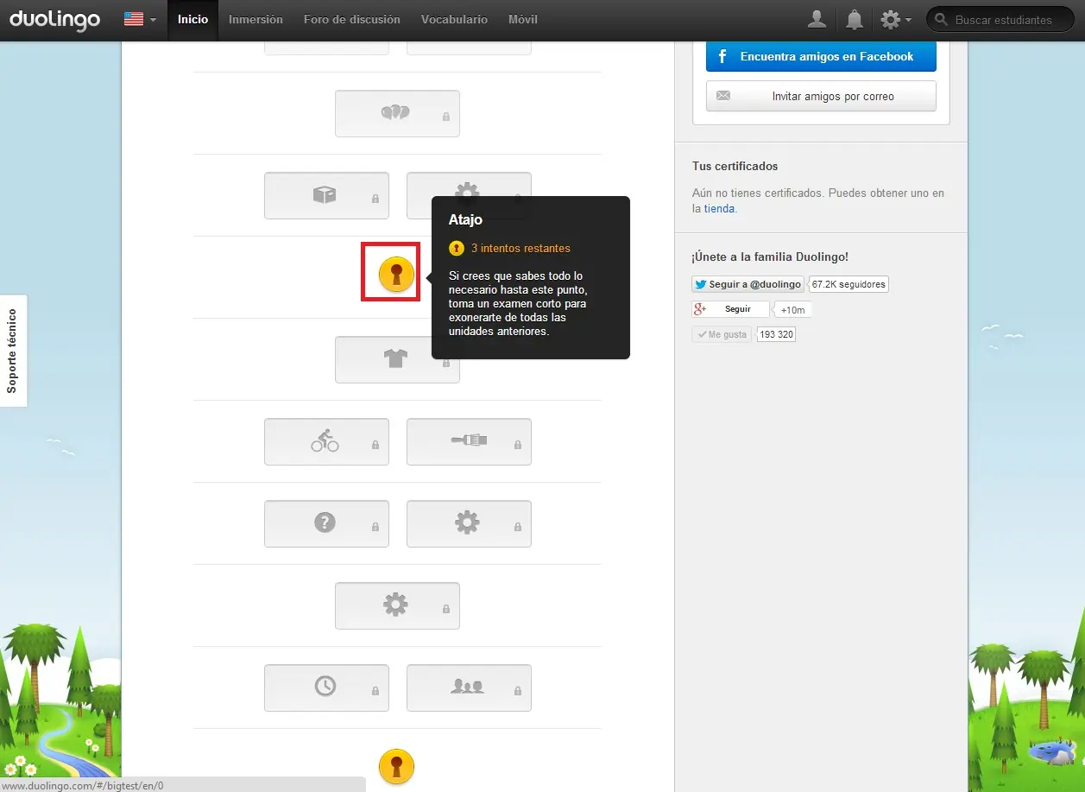Click the Google+ Seguir button
This screenshot has height=792, width=1085.
[x=730, y=309]
